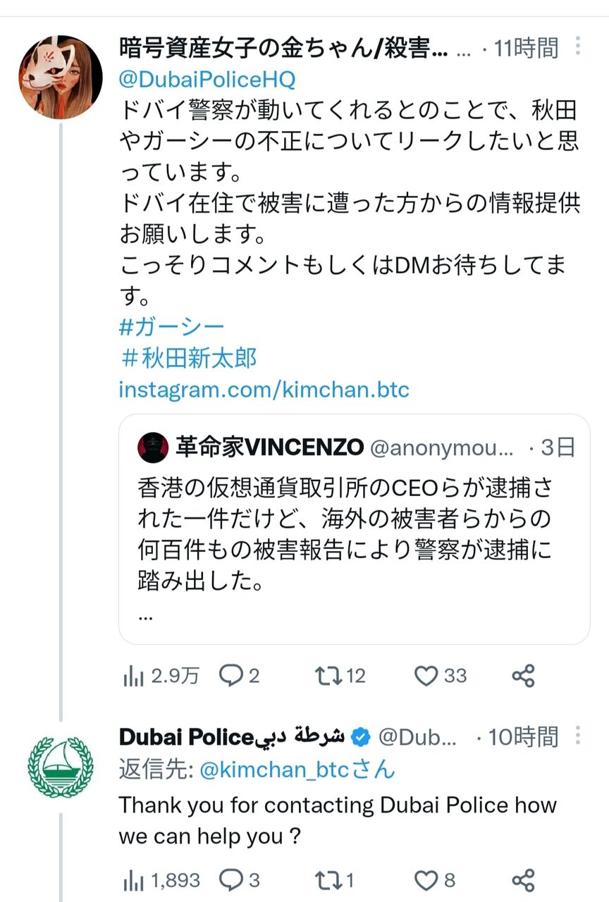Viewport: 609px width, 902px height.
Task: Like the kimchan tweet with 33 likes
Action: pyautogui.click(x=426, y=676)
